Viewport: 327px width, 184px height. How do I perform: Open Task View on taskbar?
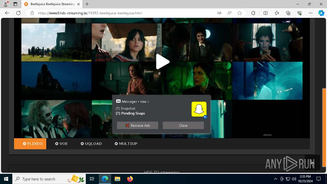pos(92,179)
